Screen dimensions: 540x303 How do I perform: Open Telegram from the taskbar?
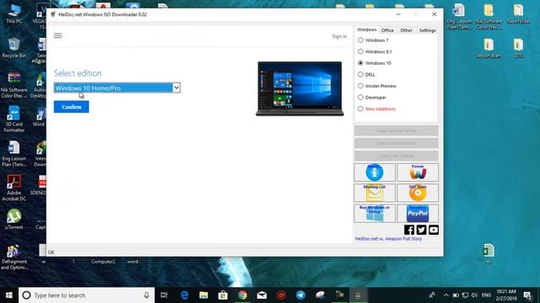click(300, 295)
